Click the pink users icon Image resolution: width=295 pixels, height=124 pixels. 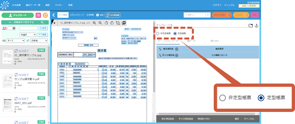point(5,28)
